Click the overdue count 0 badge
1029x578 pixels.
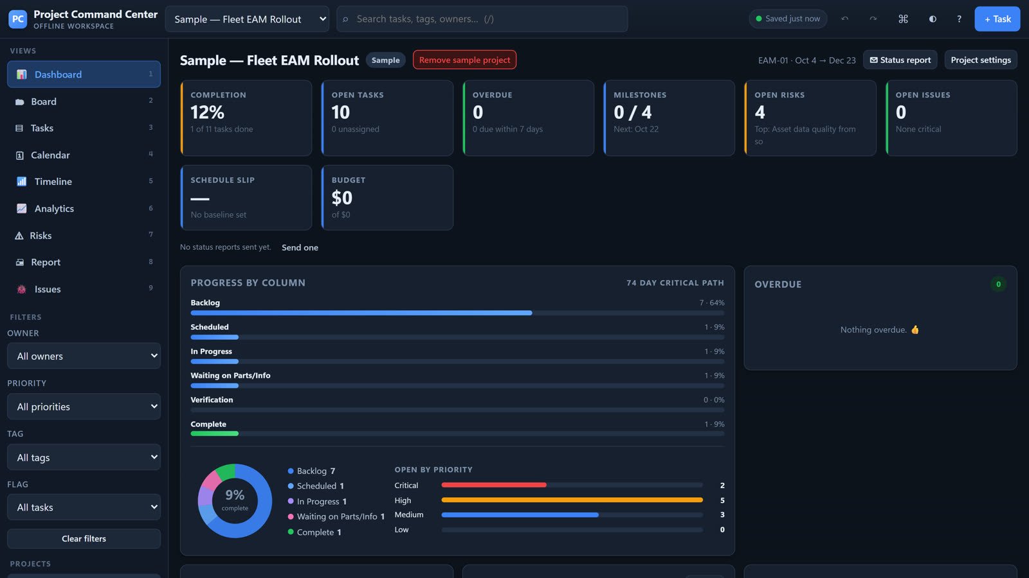click(x=998, y=285)
